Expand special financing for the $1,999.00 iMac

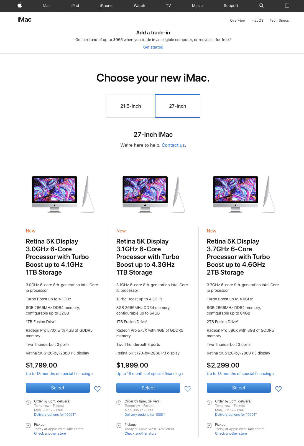click(x=150, y=374)
